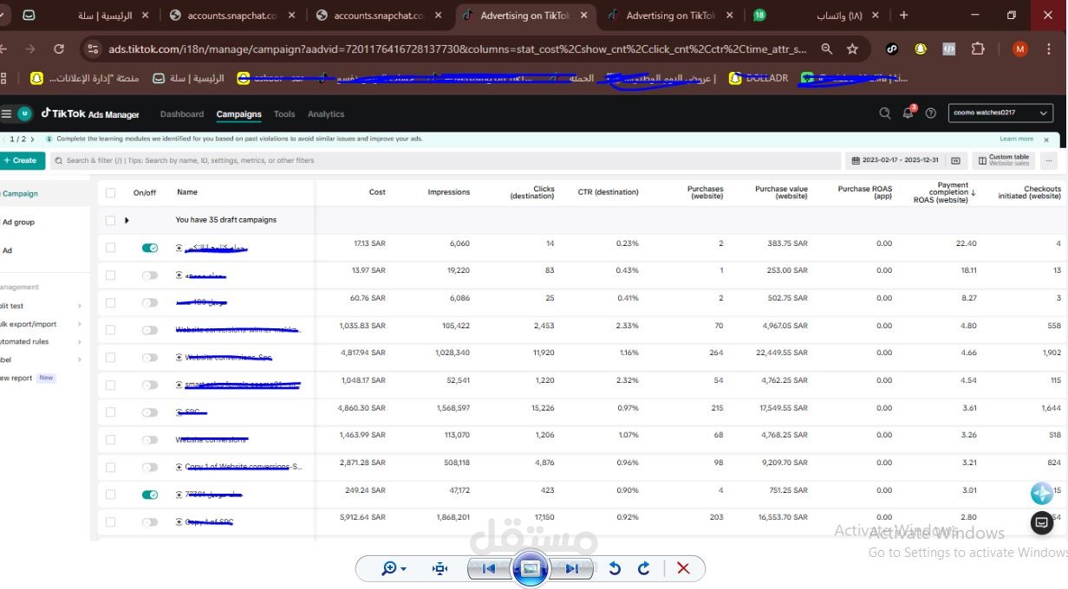Open a new browser tab with plus icon
Image resolution: width=1068 pixels, height=589 pixels.
(x=904, y=15)
